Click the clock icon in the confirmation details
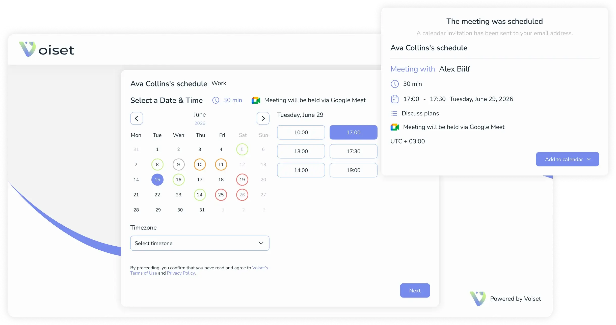This screenshot has height=325, width=616. tap(394, 84)
